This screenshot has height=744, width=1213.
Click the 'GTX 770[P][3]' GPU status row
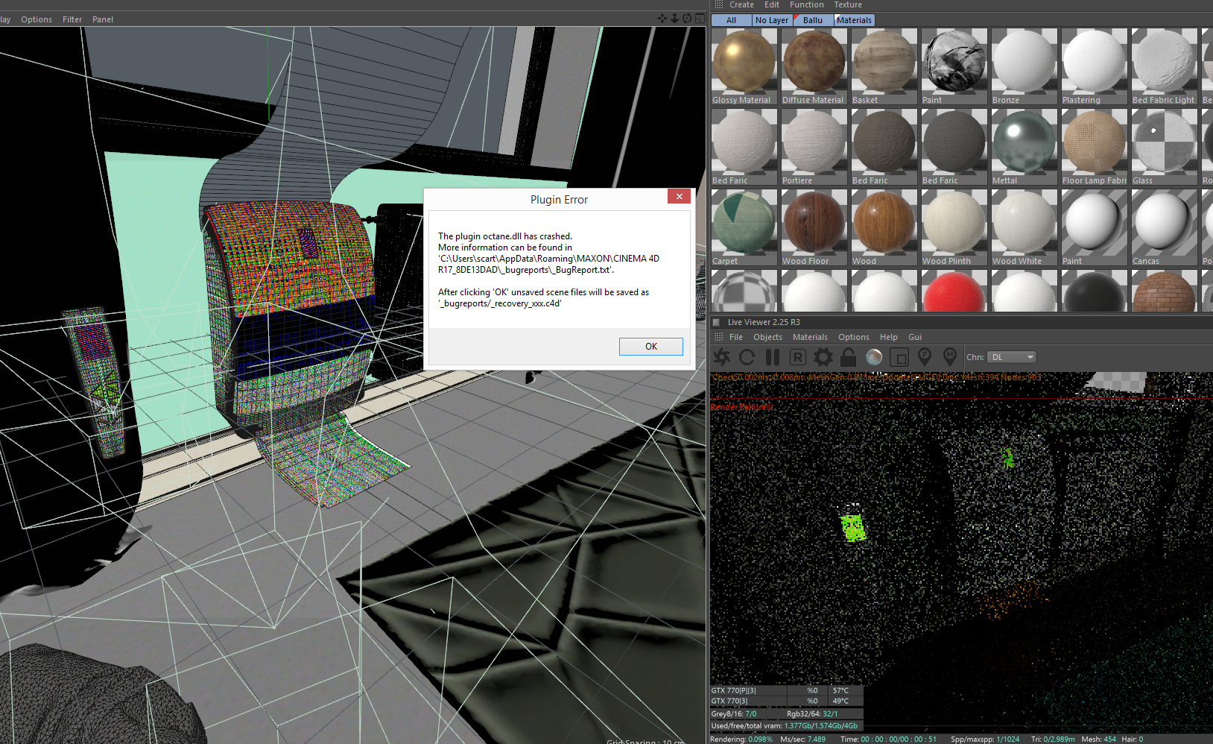[x=786, y=690]
